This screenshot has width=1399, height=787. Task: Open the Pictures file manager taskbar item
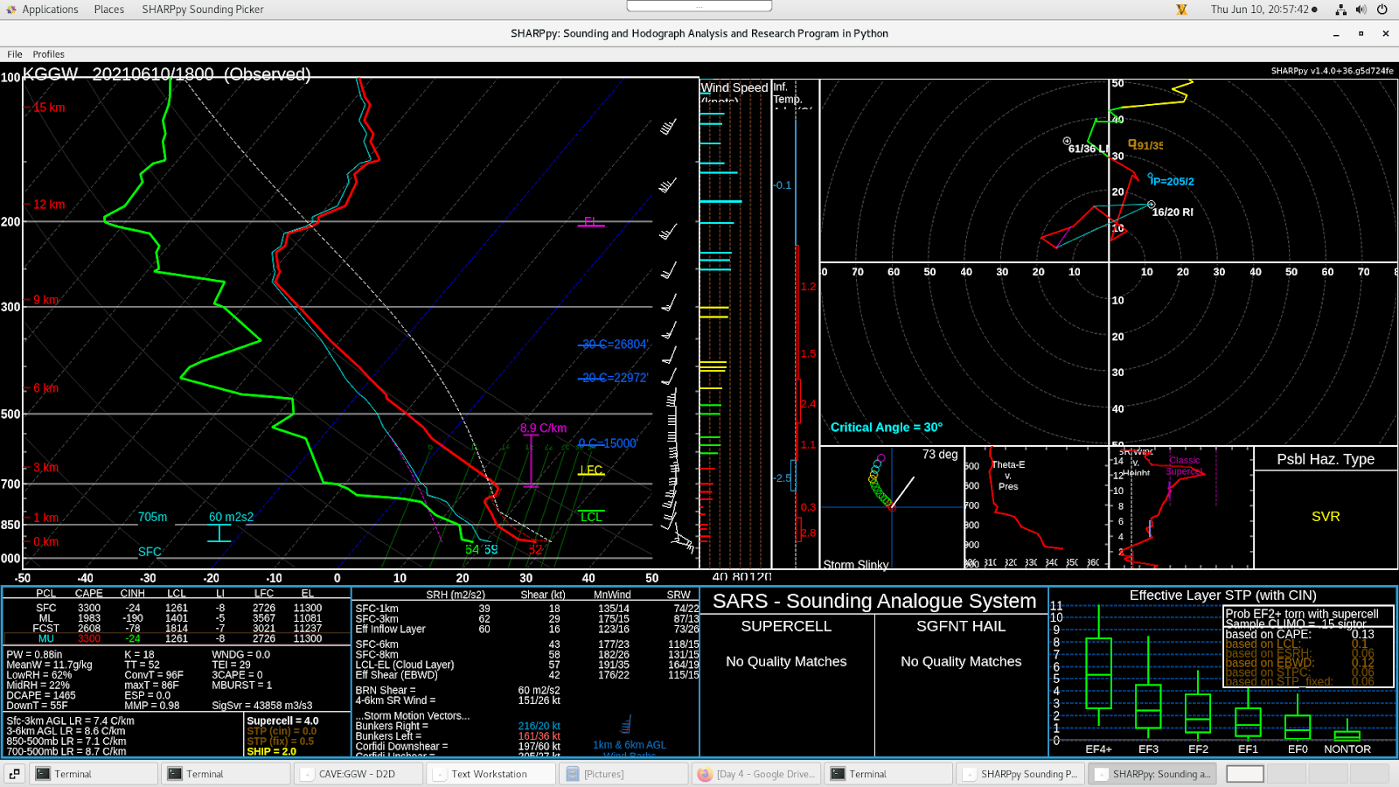click(623, 774)
